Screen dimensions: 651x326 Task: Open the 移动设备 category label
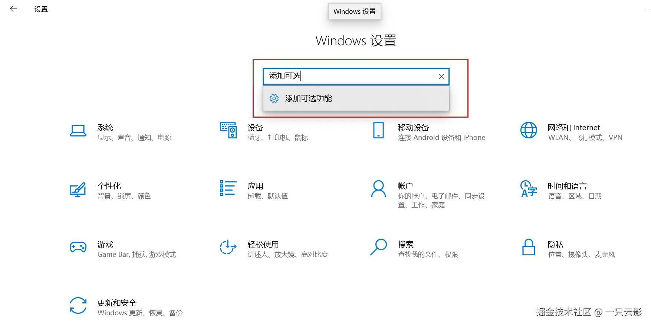tap(413, 128)
